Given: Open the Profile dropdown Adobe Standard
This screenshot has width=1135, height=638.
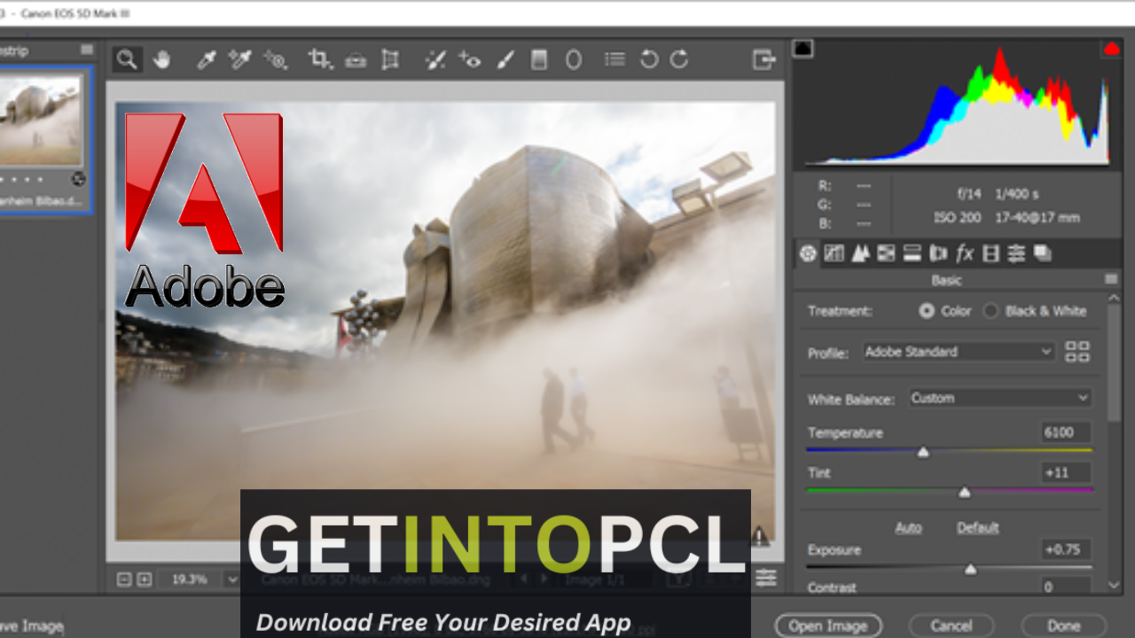Looking at the screenshot, I should coord(959,352).
